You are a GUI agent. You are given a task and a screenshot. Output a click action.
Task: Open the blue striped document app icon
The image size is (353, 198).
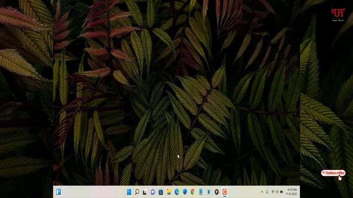pyautogui.click(x=201, y=192)
